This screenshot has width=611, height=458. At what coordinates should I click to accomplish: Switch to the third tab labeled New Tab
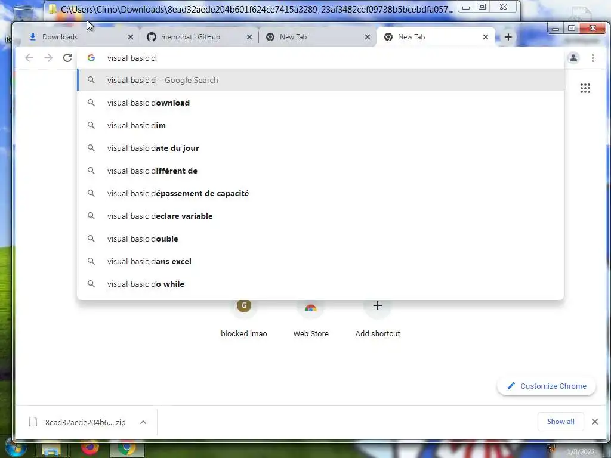317,37
